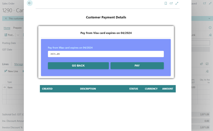
Task: Click the CURRENCY column header
Action: (x=151, y=89)
